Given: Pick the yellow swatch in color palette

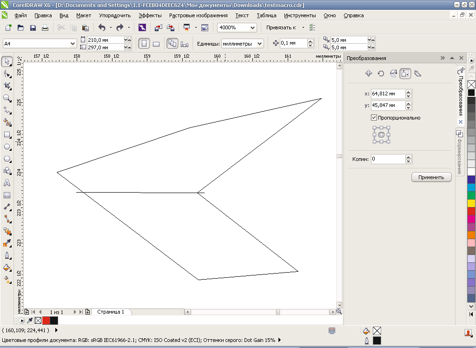Looking at the screenshot, I should pos(471,203).
